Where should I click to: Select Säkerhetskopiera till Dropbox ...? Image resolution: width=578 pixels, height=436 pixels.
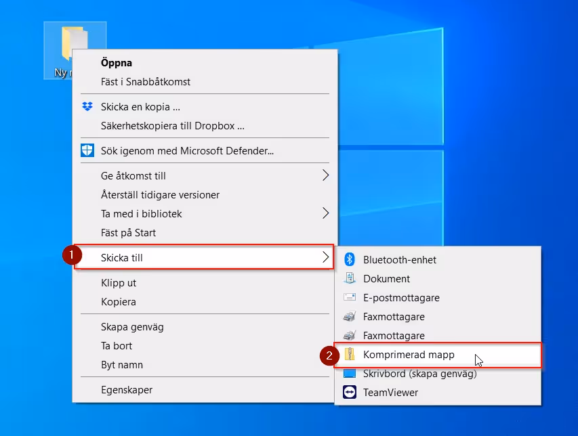point(205,126)
